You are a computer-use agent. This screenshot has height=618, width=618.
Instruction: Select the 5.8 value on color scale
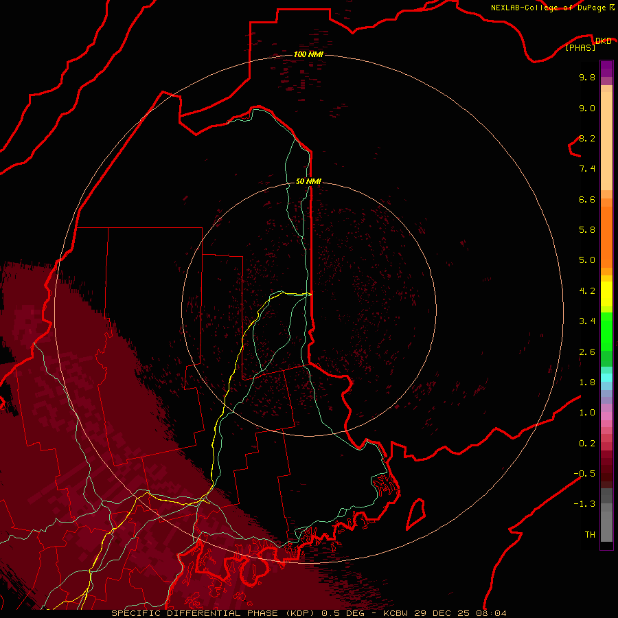[x=587, y=230]
